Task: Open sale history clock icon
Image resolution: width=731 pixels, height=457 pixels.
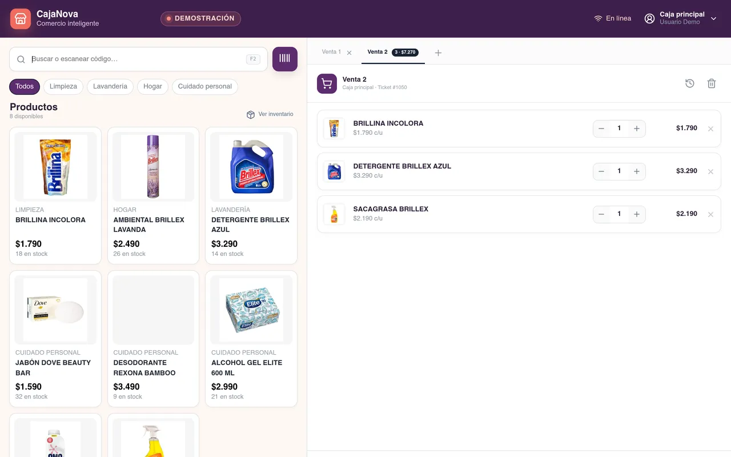Action: coord(690,83)
